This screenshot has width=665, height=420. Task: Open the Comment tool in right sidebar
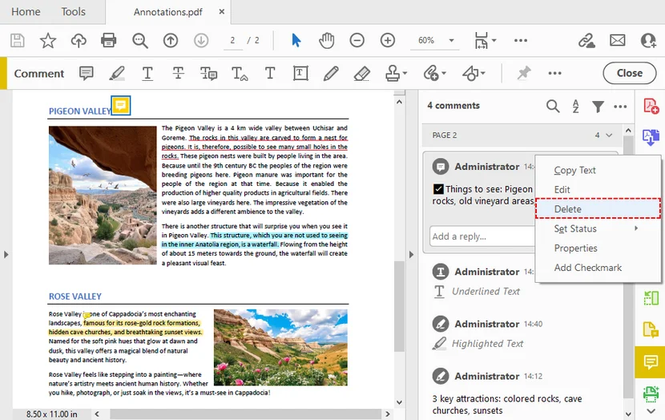[650, 361]
